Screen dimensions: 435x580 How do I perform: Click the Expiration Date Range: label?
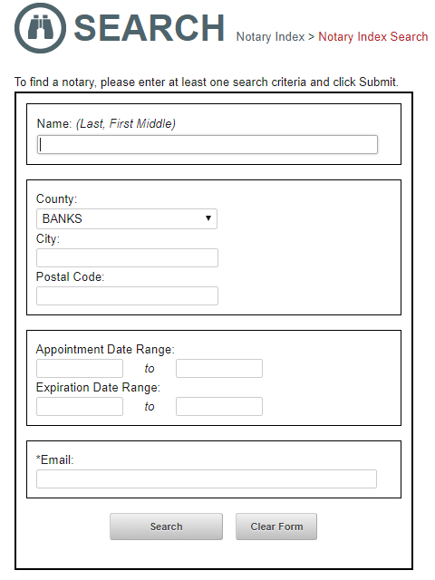coord(98,387)
